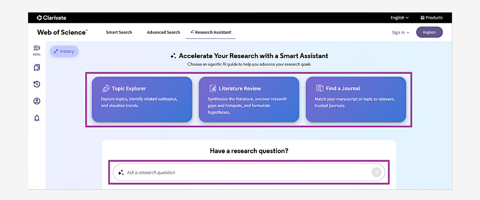The width and height of the screenshot is (480, 200).
Task: Open the Products grid menu
Action: (x=431, y=18)
